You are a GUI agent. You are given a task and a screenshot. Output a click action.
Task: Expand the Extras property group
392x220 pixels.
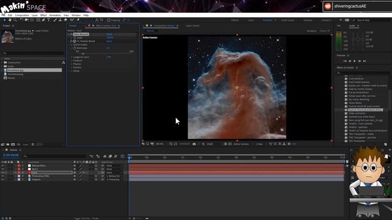(x=72, y=71)
